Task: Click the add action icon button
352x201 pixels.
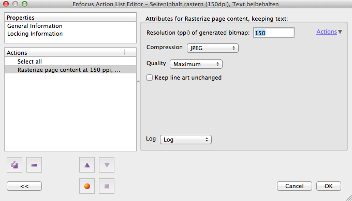Action: tap(14, 165)
